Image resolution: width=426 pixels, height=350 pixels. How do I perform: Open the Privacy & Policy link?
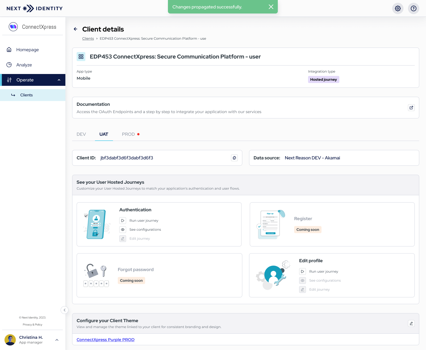click(32, 325)
